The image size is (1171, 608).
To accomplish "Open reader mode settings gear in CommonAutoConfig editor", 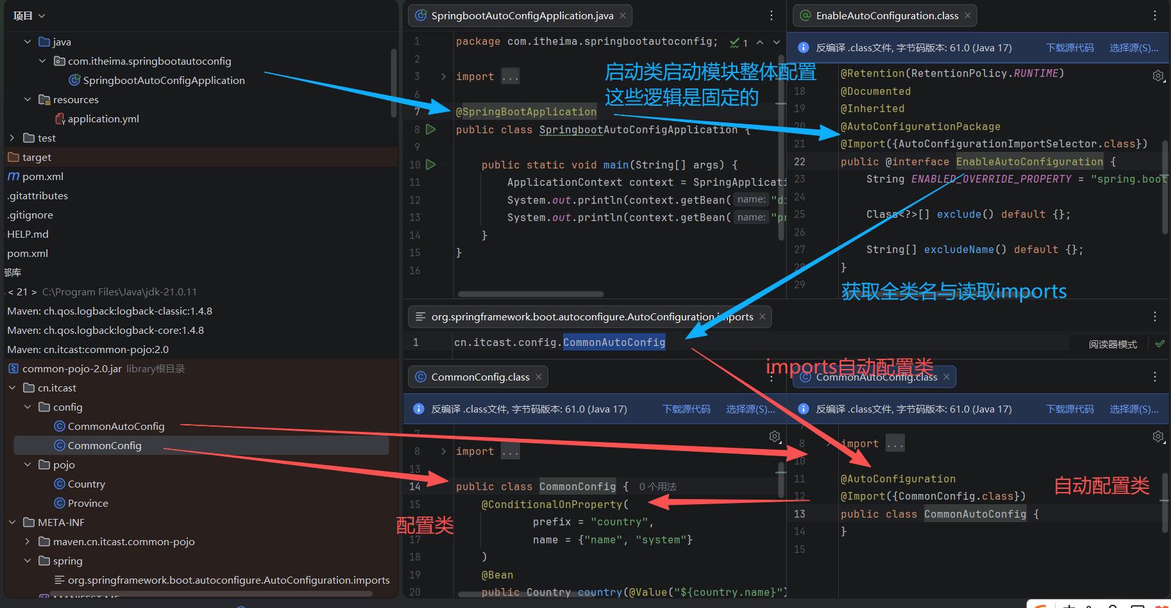I will pyautogui.click(x=1158, y=437).
